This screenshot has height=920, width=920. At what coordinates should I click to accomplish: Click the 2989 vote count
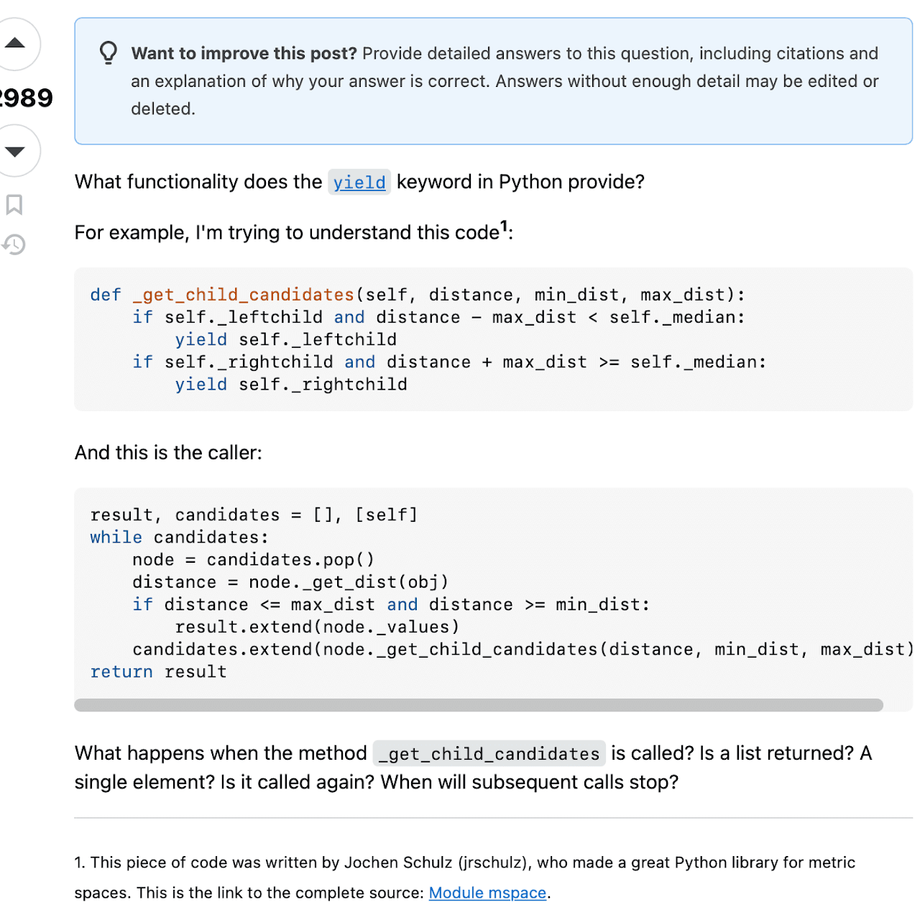[27, 98]
